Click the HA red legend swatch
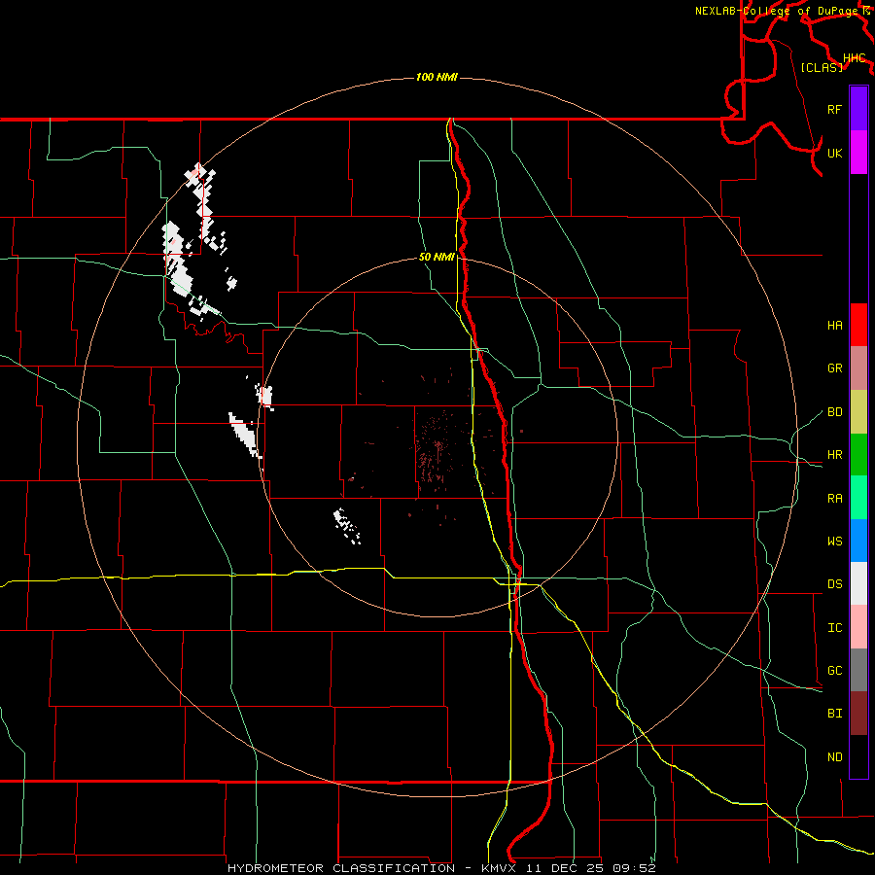875x875 pixels. point(858,325)
